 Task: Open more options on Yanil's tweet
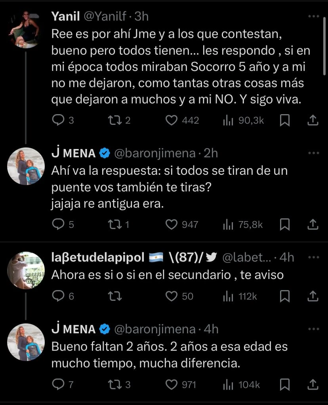[x=313, y=17]
